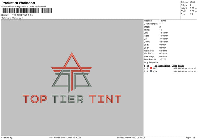Click the Max Jump value 6.9 mm
Viewport: 198px width, 140px height.
coord(163,56)
